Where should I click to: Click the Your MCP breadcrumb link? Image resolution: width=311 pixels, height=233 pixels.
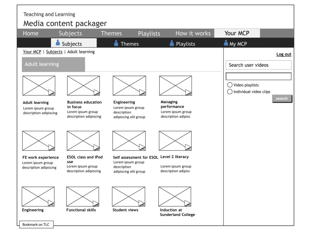[32, 52]
